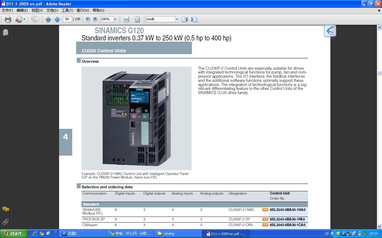Image resolution: width=382 pixels, height=238 pixels.
Task: Find previous search result icon
Action: pyautogui.click(x=185, y=19)
